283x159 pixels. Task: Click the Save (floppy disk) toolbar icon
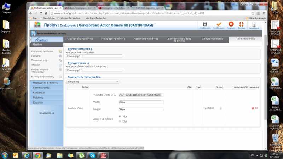click(205, 24)
